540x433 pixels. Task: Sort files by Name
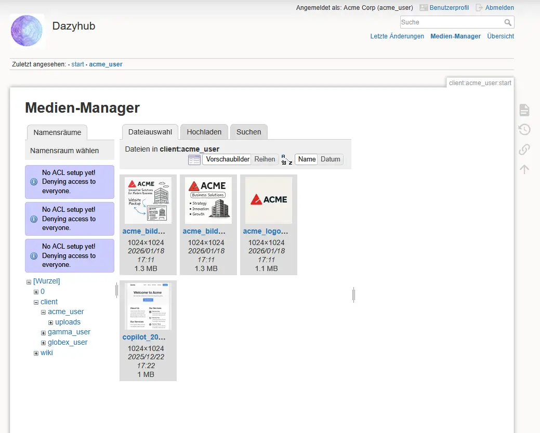[307, 159]
